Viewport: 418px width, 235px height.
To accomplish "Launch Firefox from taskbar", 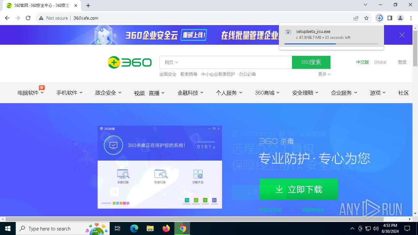I will coord(166,228).
